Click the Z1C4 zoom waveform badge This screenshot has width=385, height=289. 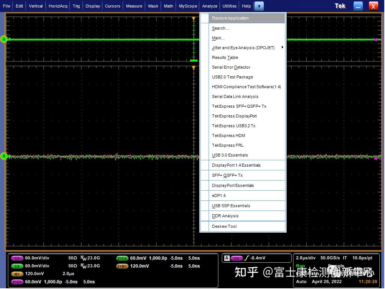[x=122, y=258]
